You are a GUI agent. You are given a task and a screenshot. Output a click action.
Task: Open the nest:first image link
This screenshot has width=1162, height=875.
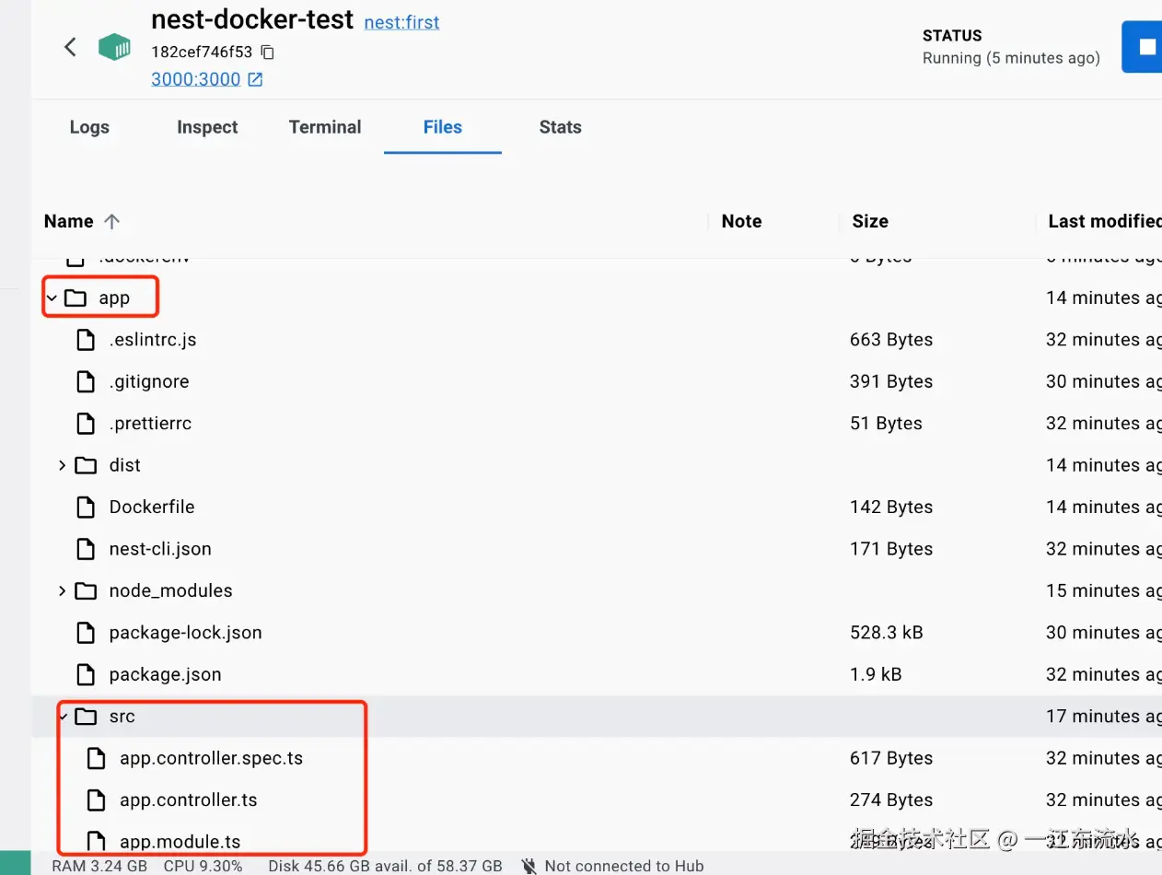401,22
